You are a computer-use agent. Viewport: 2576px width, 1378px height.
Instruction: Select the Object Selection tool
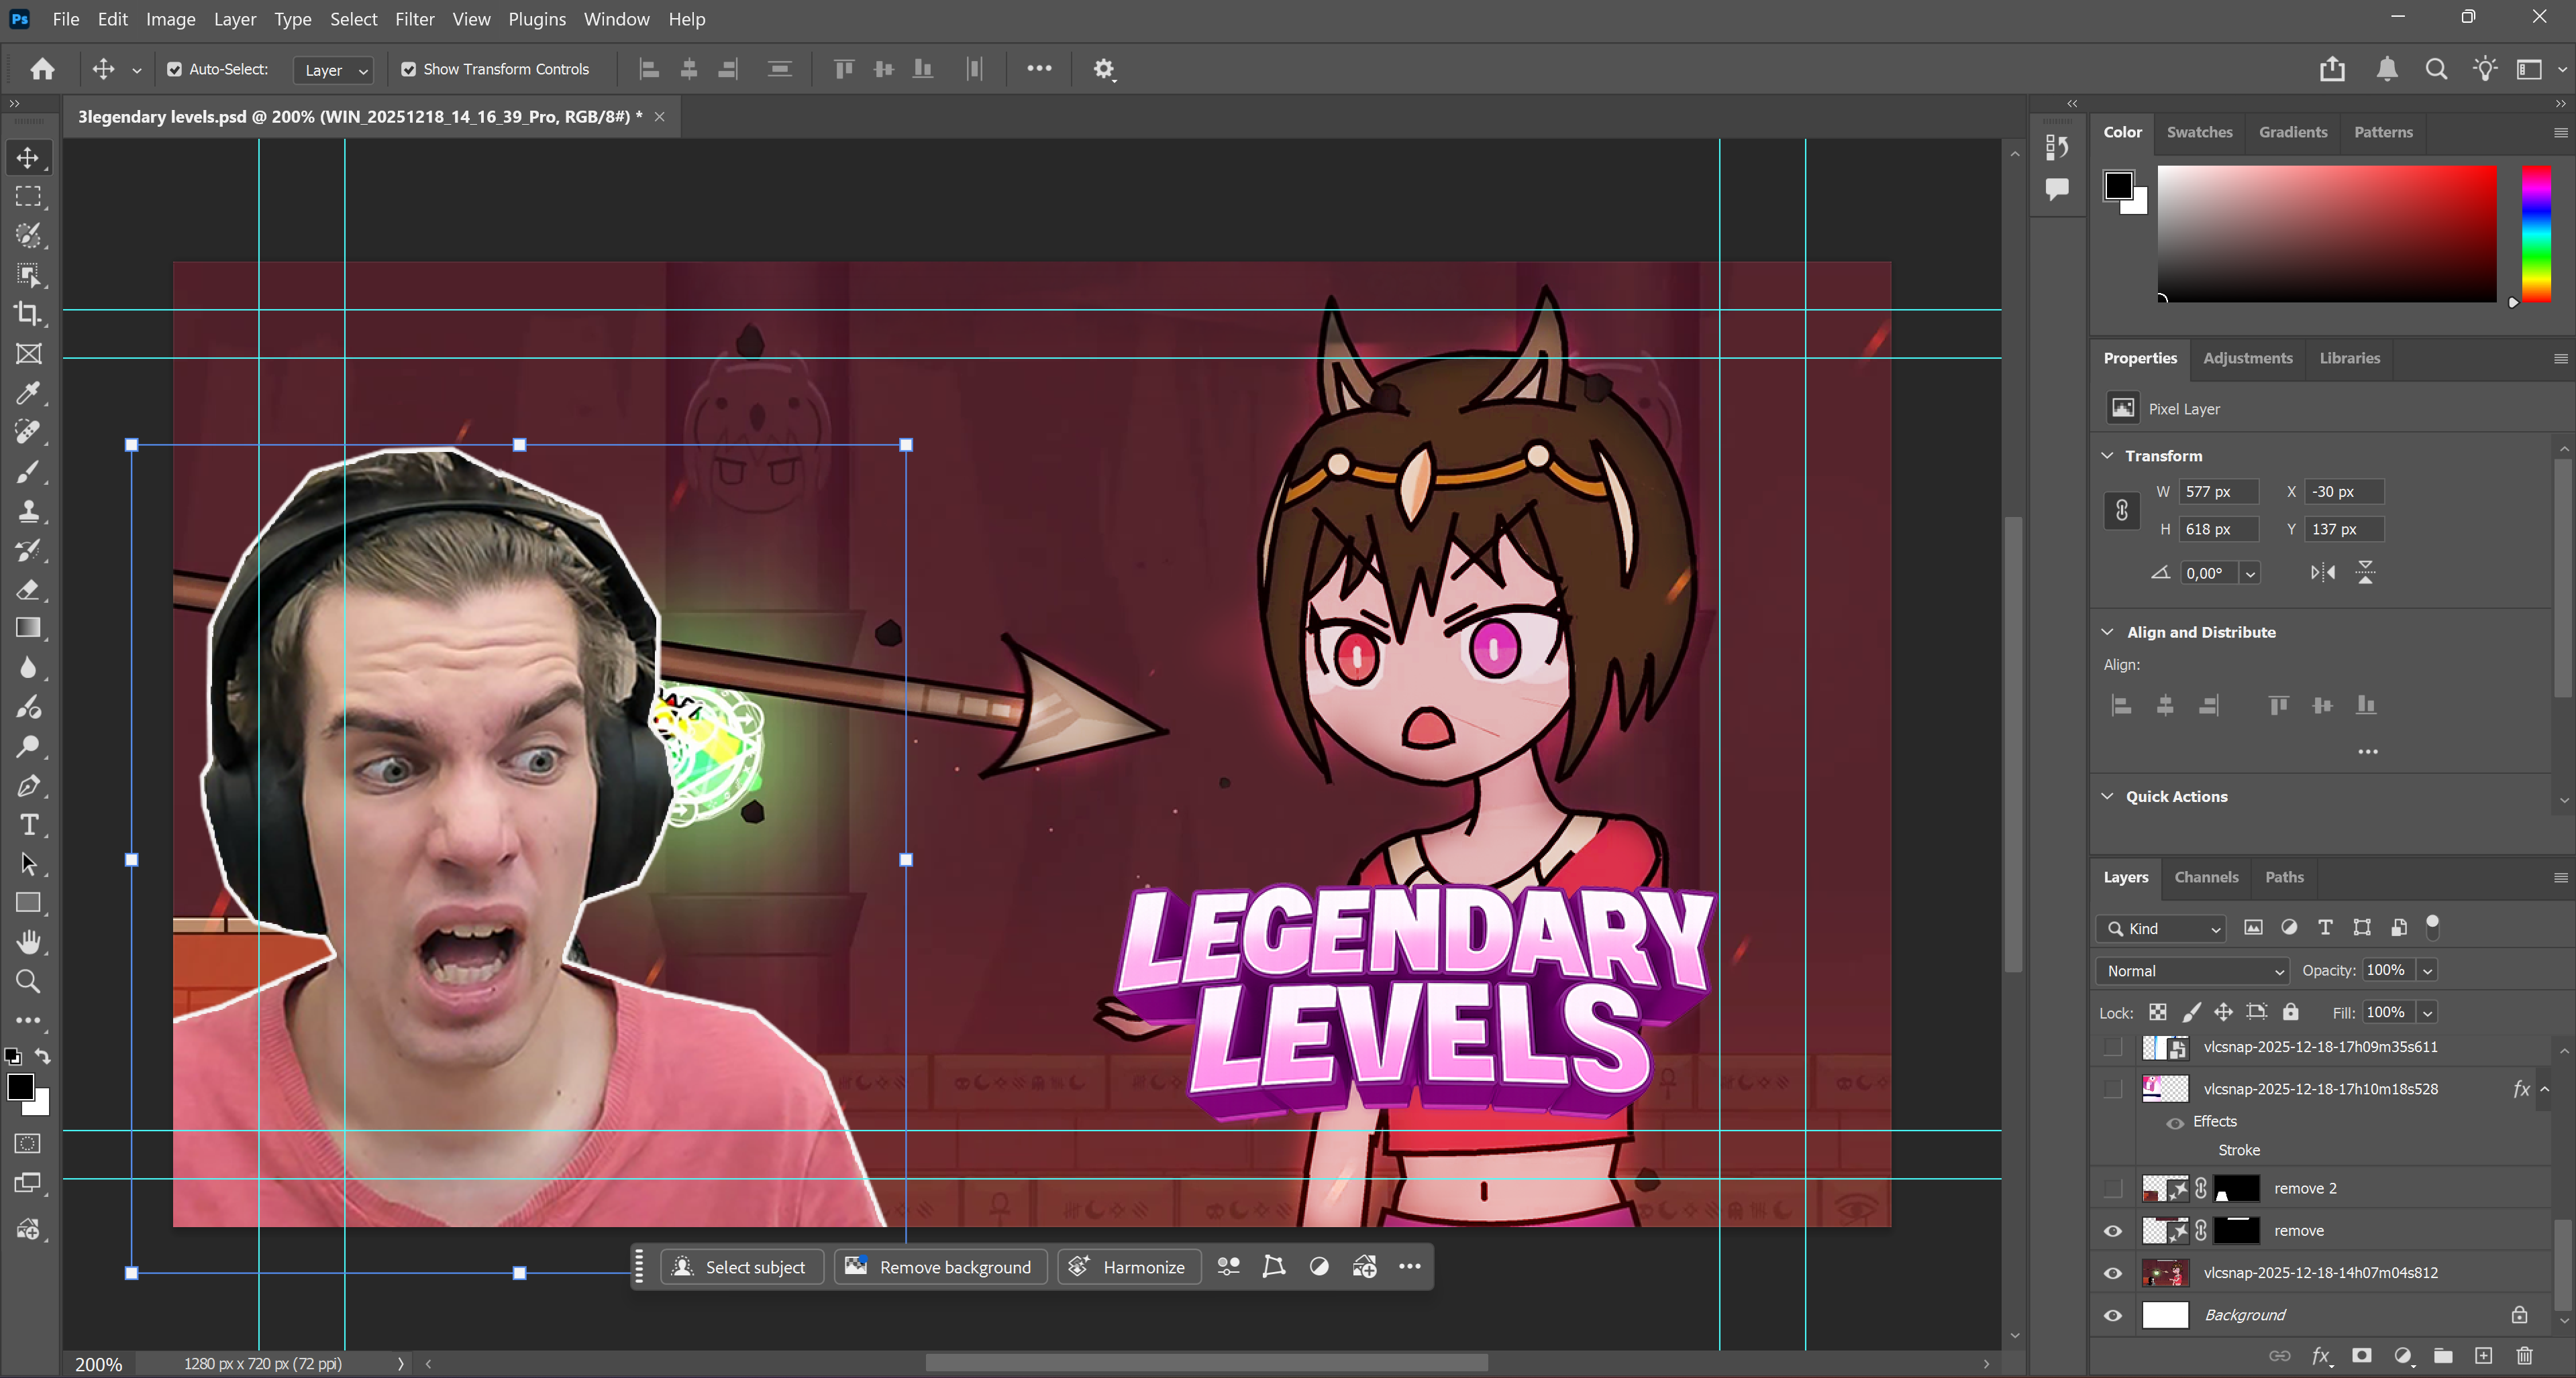[x=28, y=275]
